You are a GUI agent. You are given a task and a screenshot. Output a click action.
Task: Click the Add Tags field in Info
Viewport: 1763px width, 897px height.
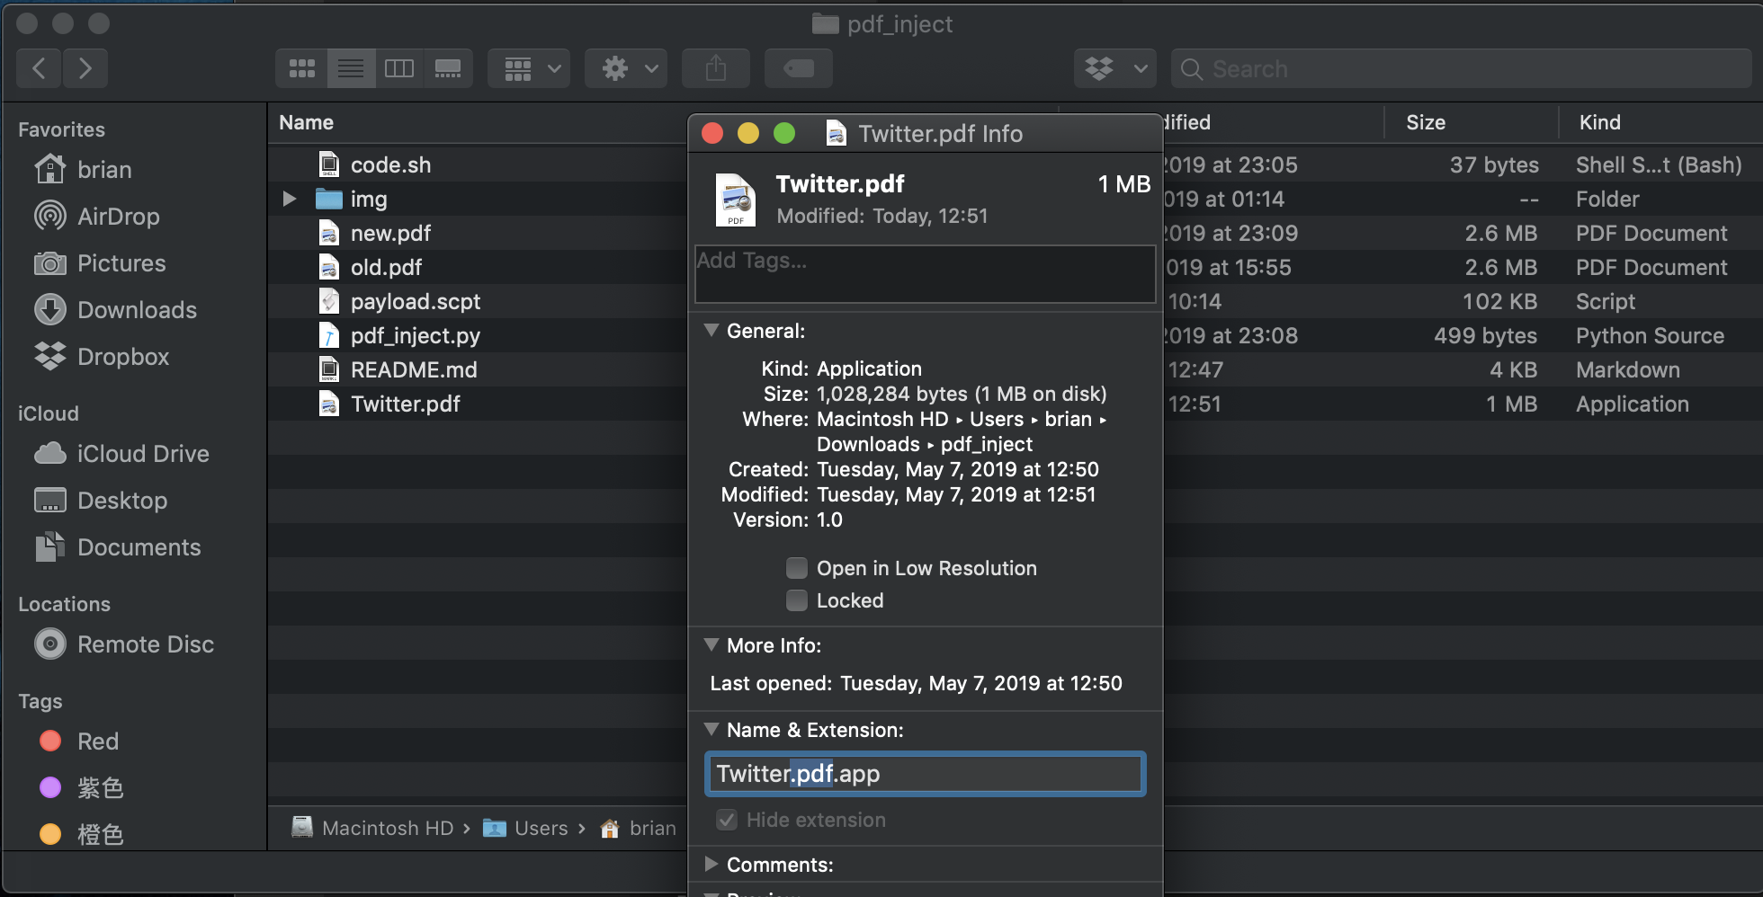(x=925, y=273)
